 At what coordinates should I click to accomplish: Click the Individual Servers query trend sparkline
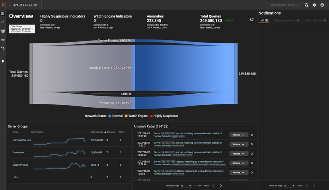tap(59, 141)
